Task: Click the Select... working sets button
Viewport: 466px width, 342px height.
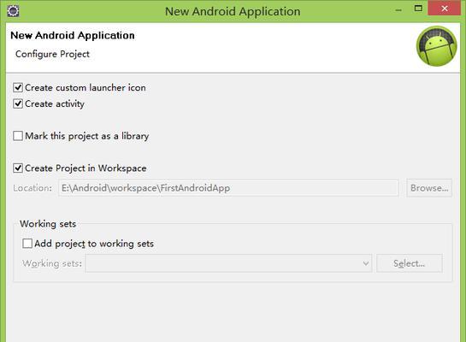Action: [x=410, y=263]
